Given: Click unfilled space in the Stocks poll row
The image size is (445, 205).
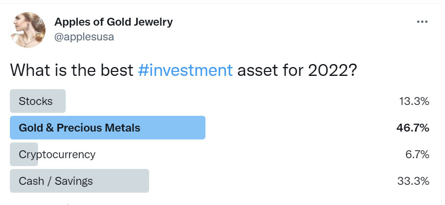Looking at the screenshot, I should click(x=222, y=101).
